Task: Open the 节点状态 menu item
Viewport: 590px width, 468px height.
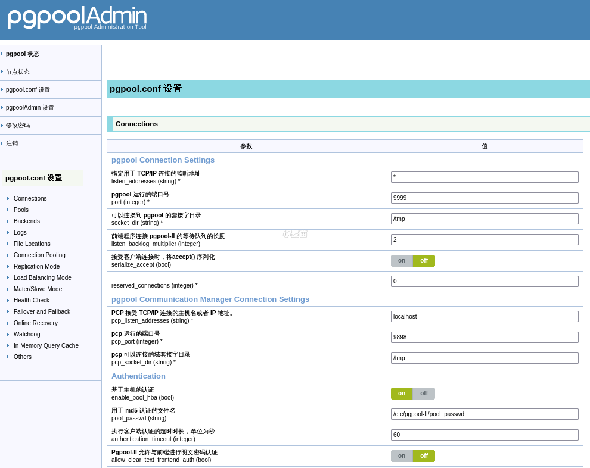Action: pos(18,72)
